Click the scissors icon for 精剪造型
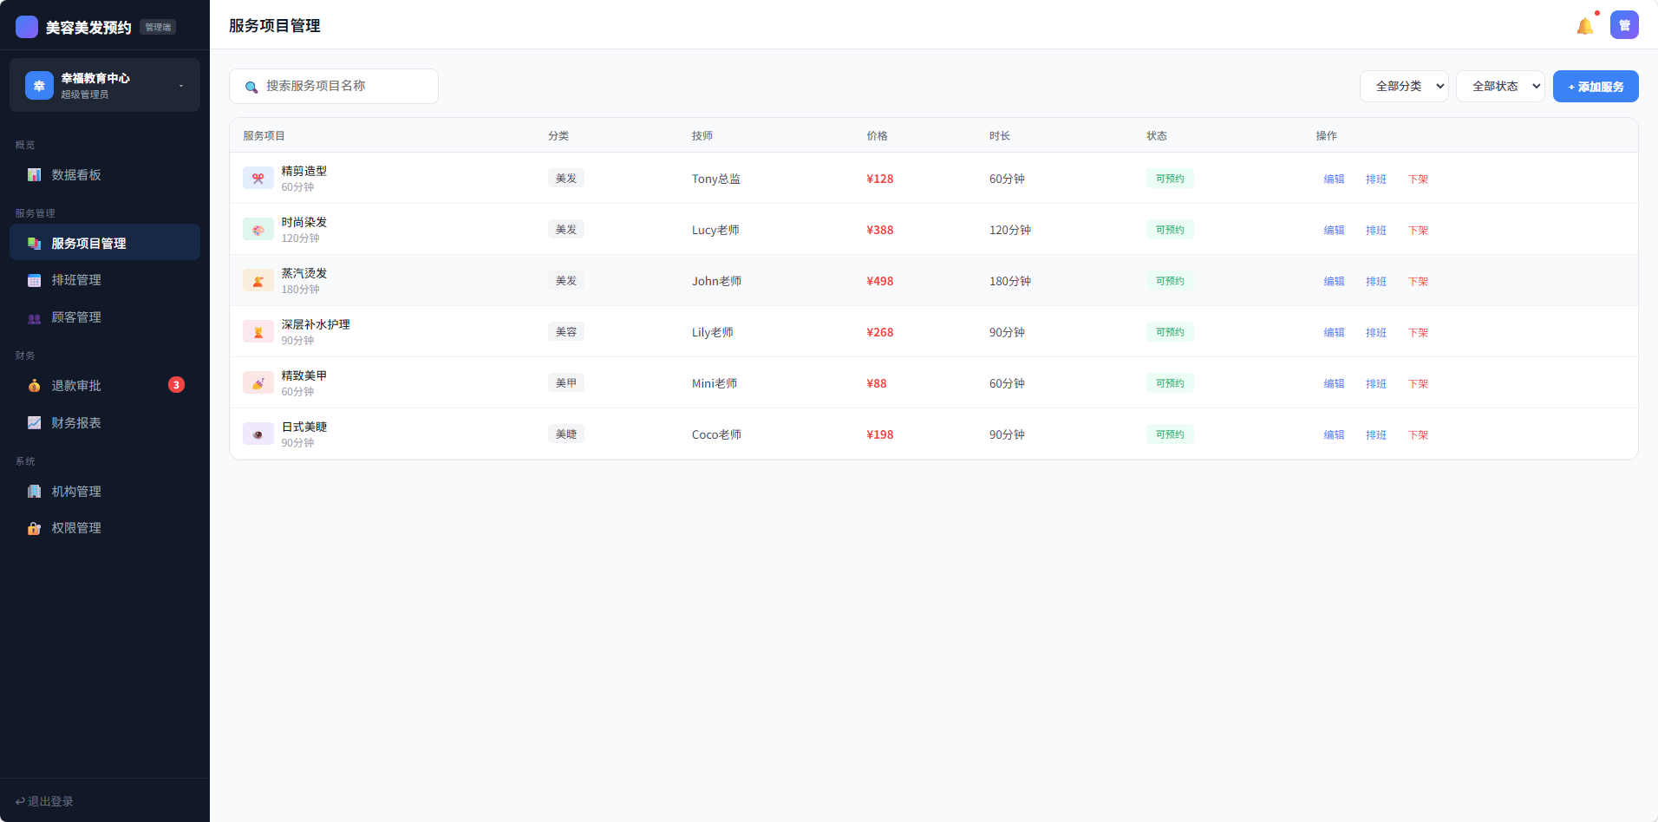 click(258, 179)
